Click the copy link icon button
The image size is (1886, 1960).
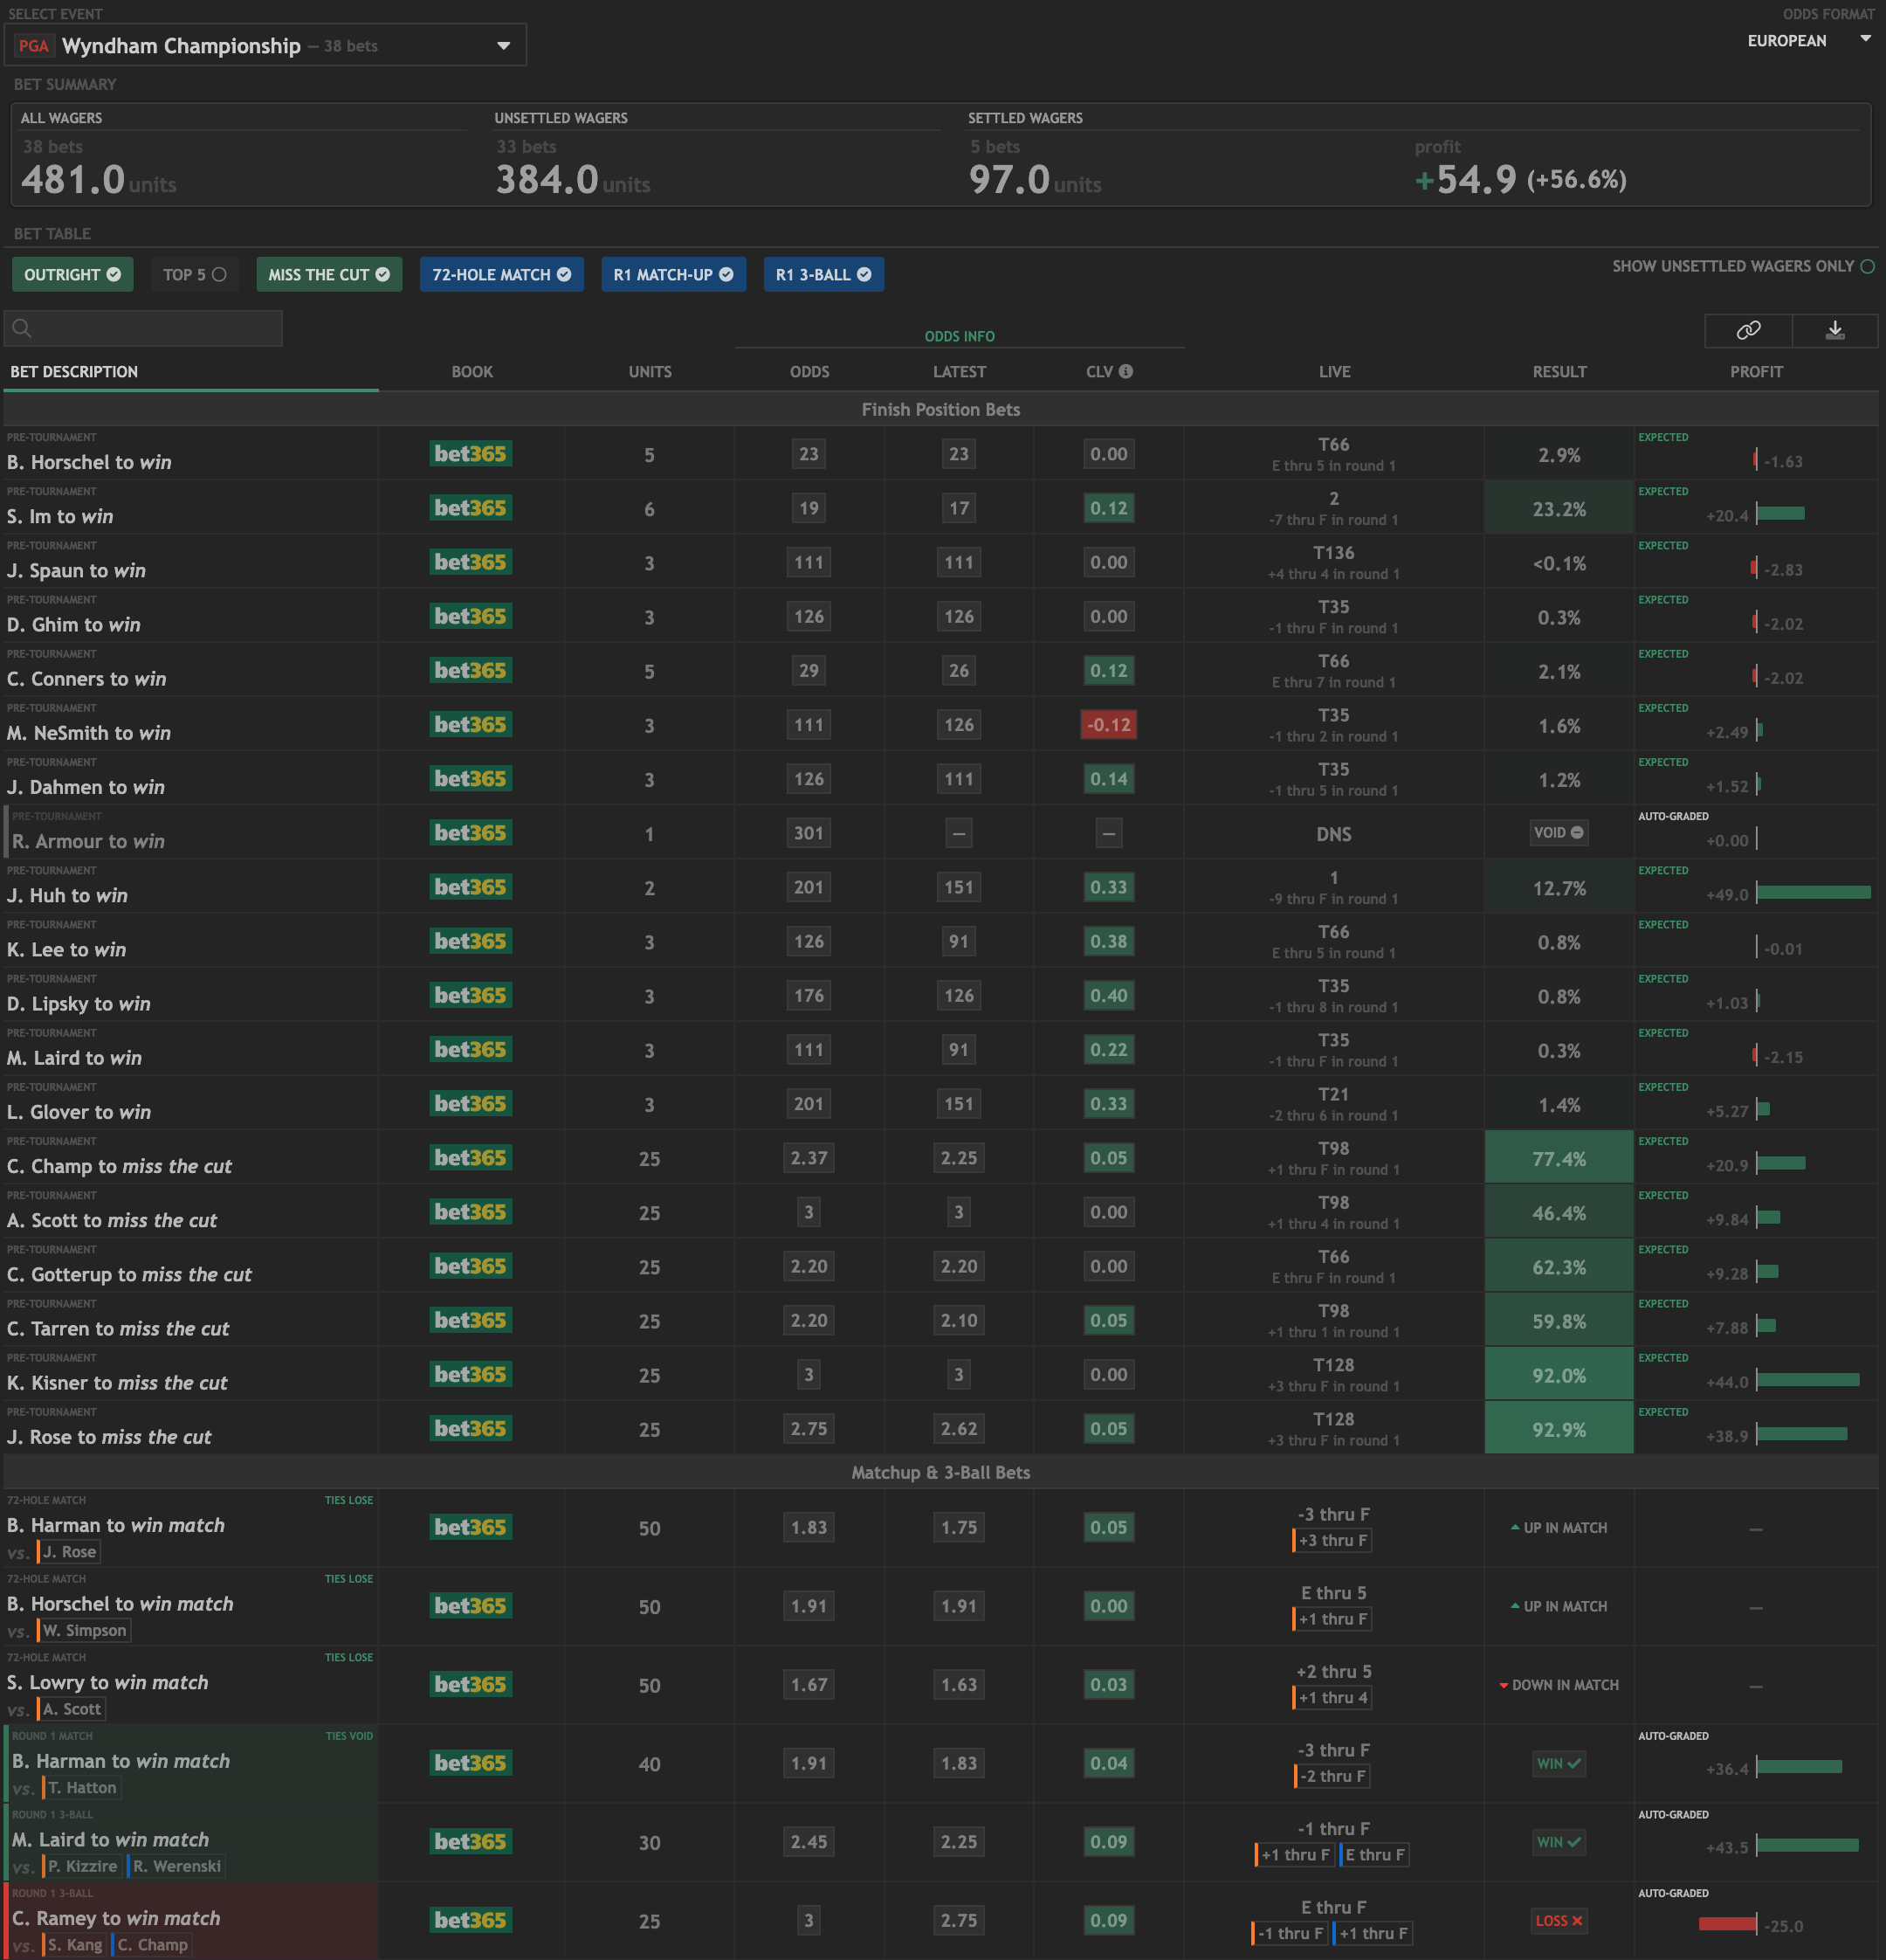1748,330
